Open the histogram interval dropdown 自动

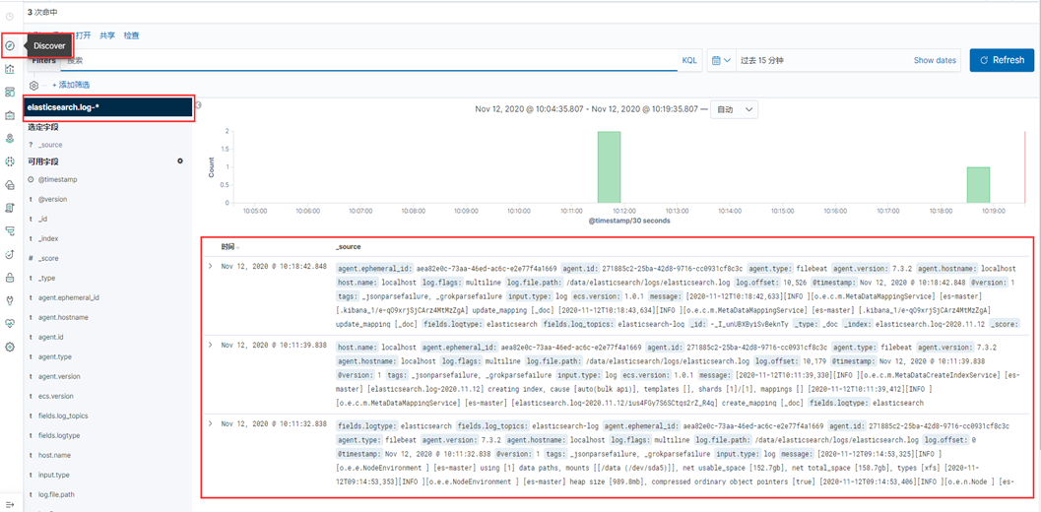click(734, 109)
